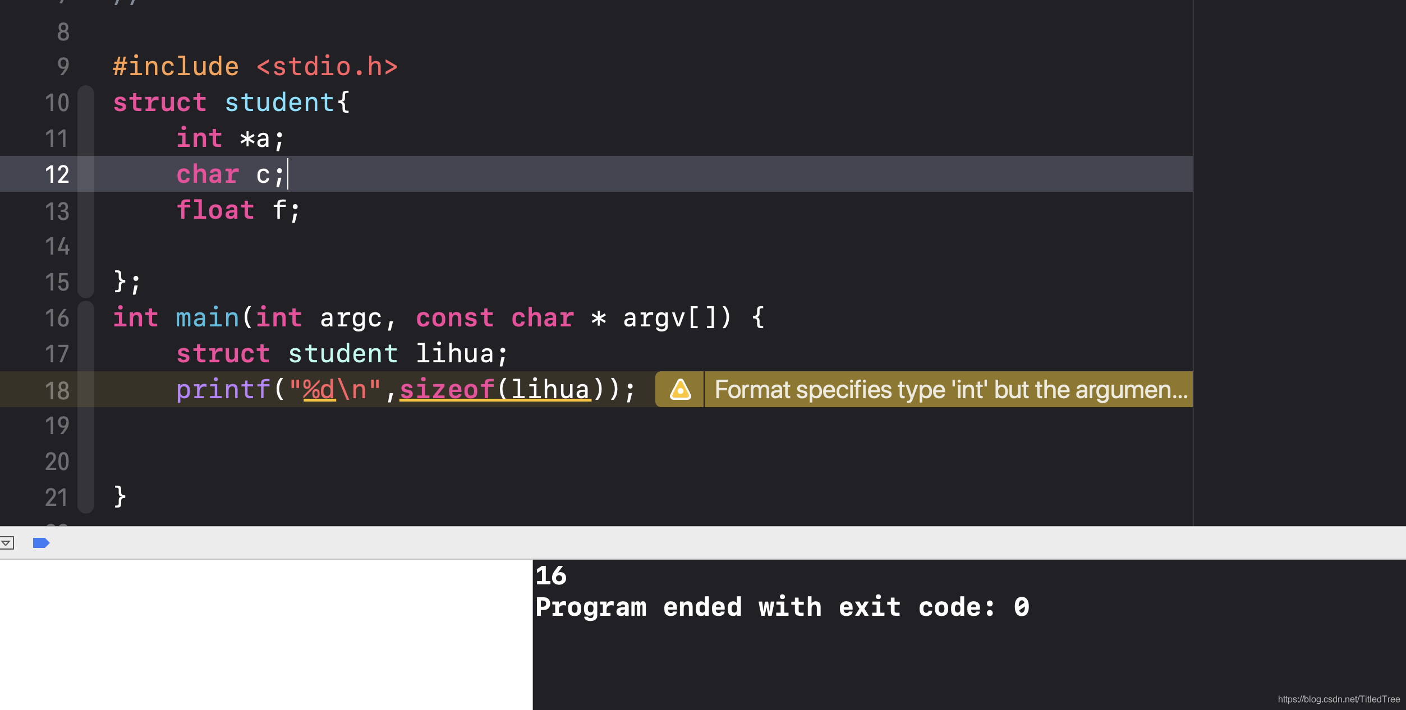The height and width of the screenshot is (710, 1406).
Task: Place cursor on 'float f;' declaration
Action: coord(238,210)
